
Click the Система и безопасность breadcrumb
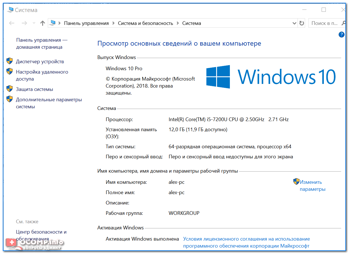[145, 23]
